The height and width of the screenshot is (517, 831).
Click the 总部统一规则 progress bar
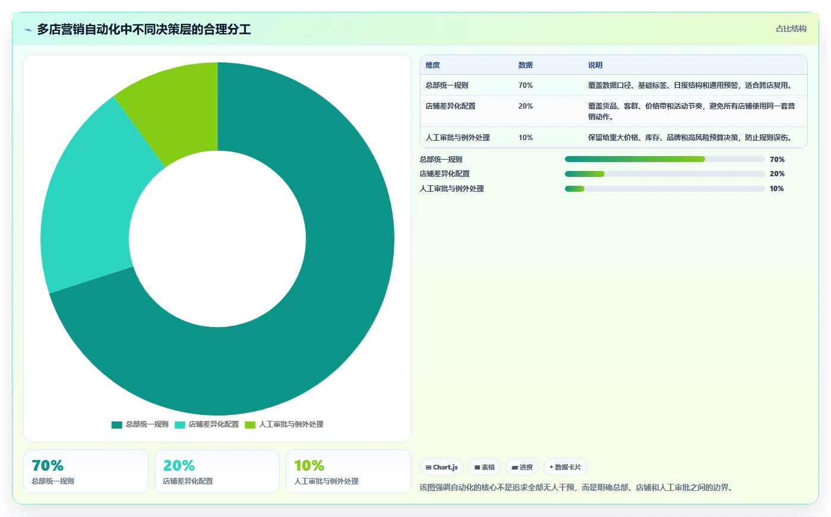(665, 159)
